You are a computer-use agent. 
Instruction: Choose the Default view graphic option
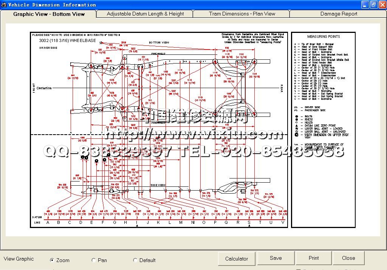pyautogui.click(x=135, y=260)
